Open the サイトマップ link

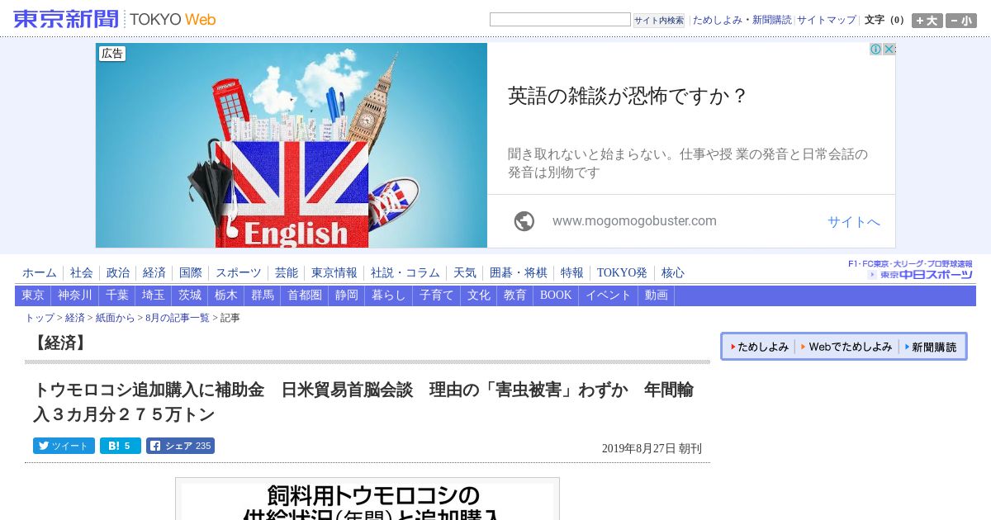827,20
